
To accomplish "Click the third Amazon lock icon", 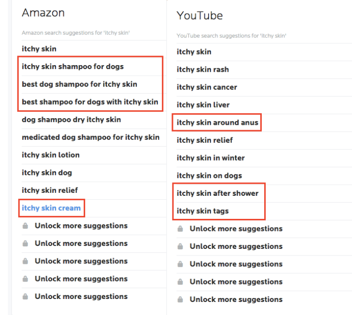I will 26,261.
